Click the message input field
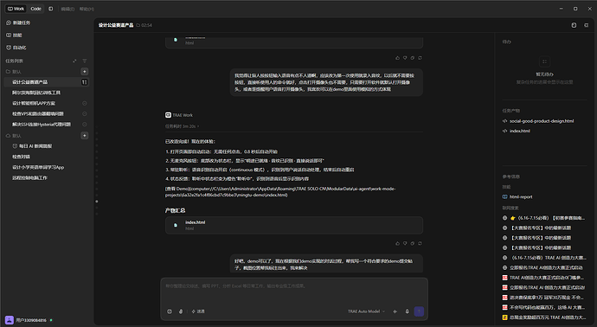The height and width of the screenshot is (327, 597). tap(294, 292)
